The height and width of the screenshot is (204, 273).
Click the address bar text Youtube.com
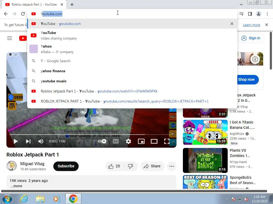(x=51, y=14)
